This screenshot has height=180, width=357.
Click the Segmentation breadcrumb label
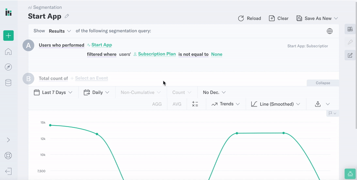pos(47,7)
